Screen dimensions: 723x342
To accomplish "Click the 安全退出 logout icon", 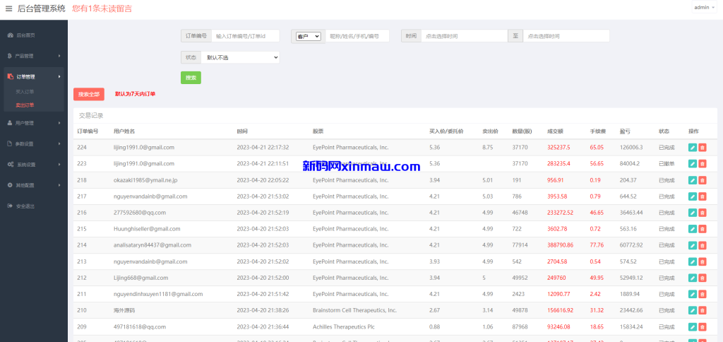I will (10, 206).
